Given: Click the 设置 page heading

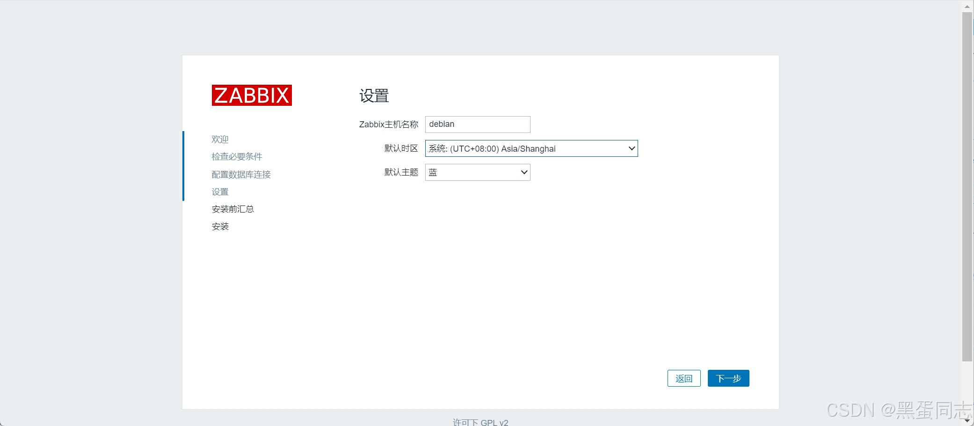Looking at the screenshot, I should [x=374, y=96].
